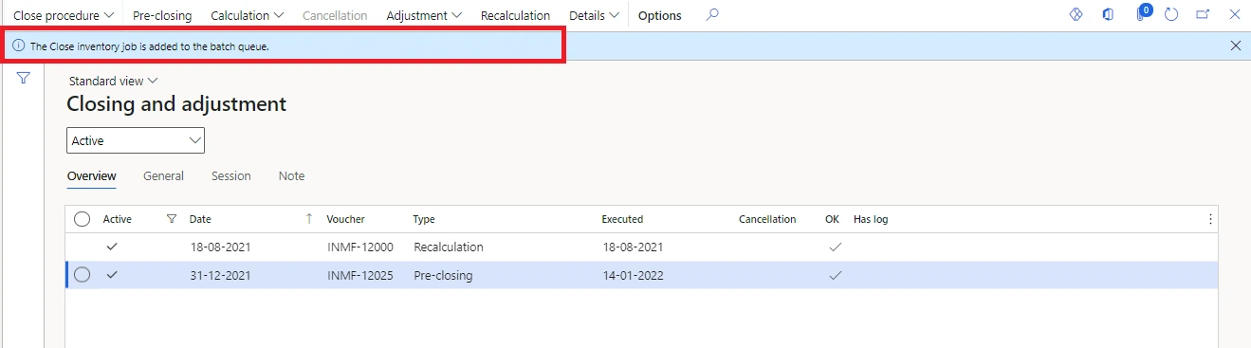Switch to the Session tab

tap(231, 176)
